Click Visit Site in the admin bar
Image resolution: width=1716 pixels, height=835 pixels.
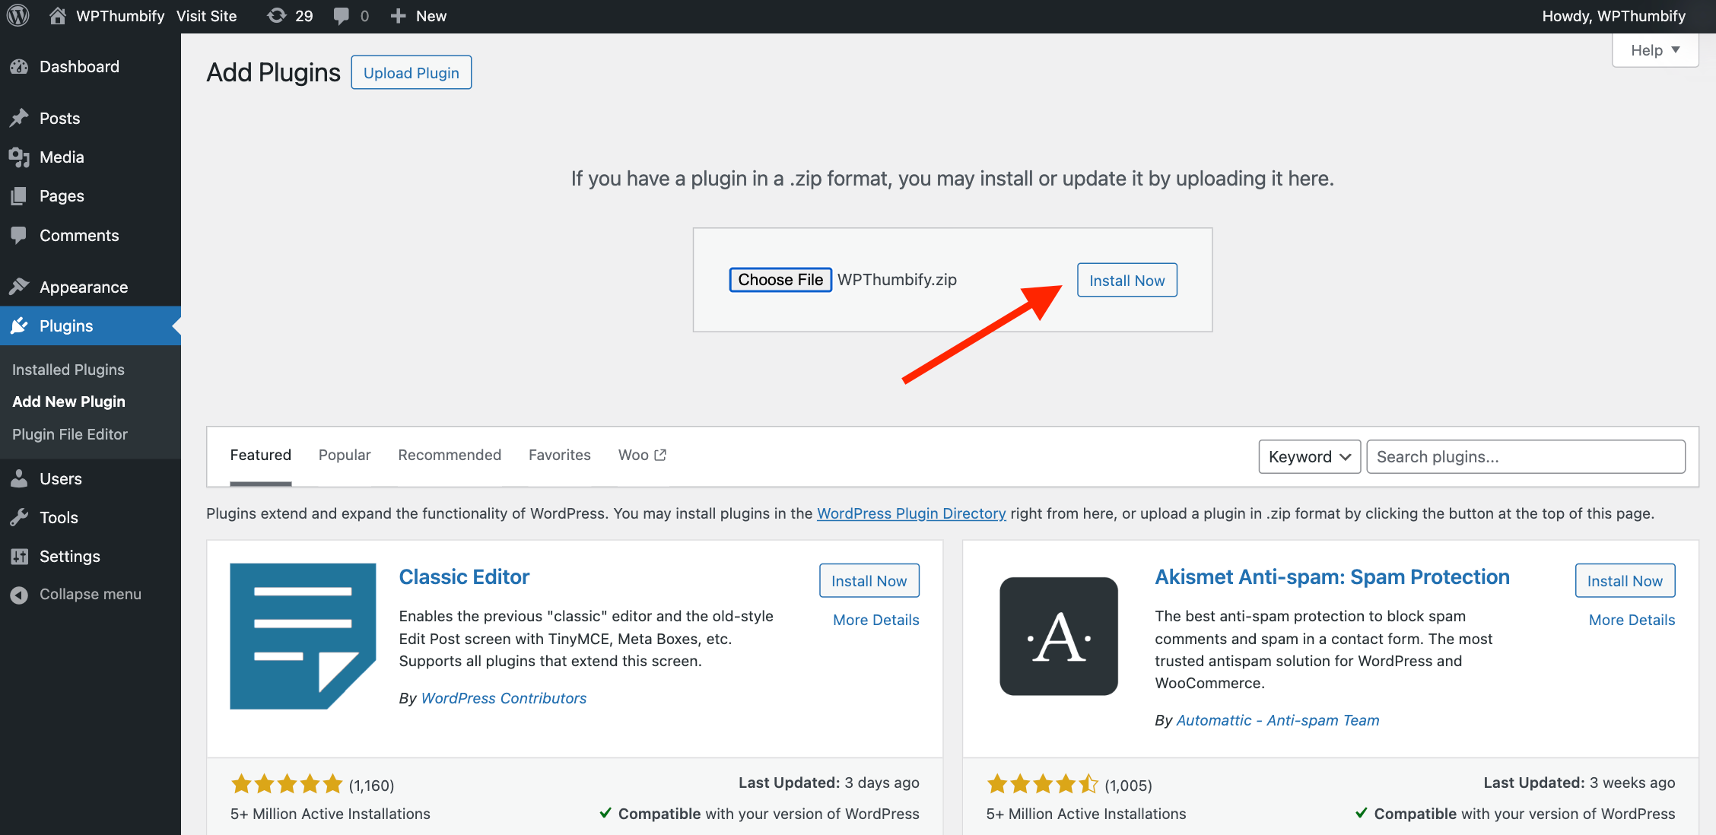pos(206,16)
